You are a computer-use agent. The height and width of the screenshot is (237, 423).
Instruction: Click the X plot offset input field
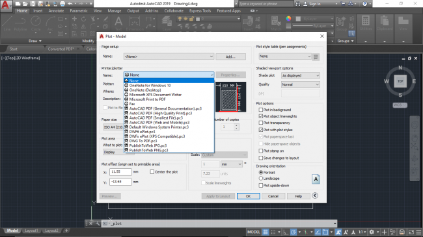(x=120, y=171)
